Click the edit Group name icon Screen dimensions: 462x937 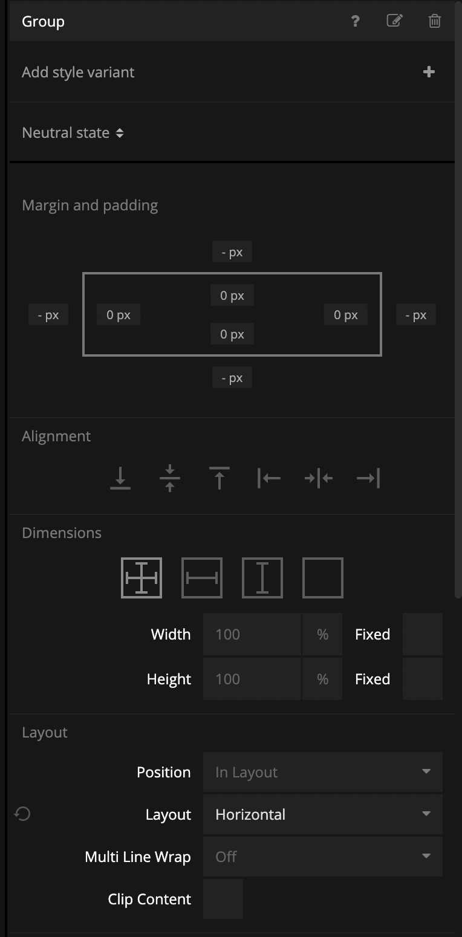pyautogui.click(x=394, y=21)
